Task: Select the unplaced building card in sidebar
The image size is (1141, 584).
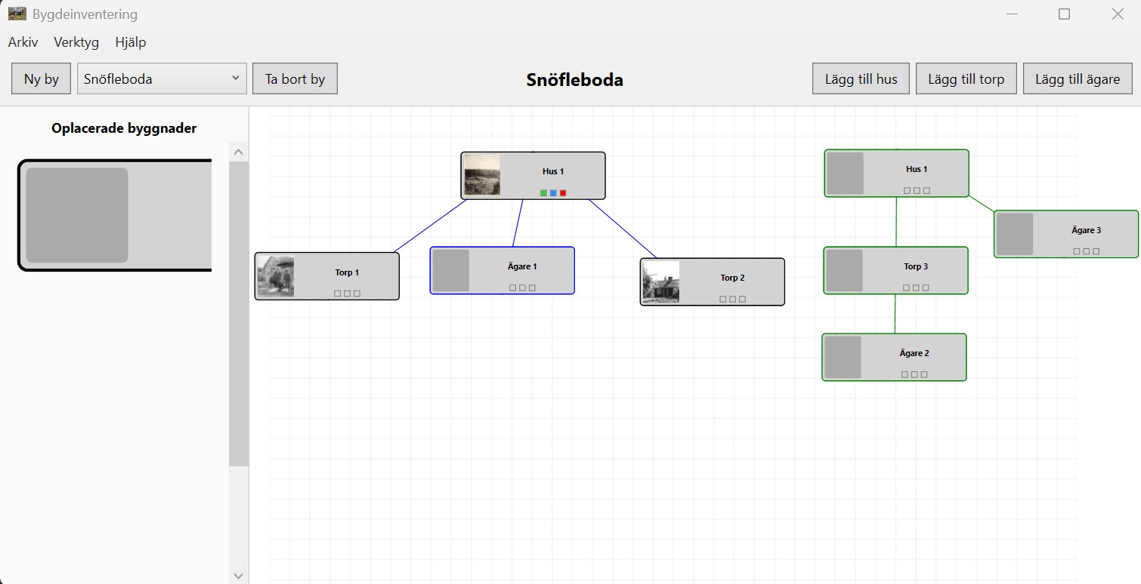Action: coord(115,215)
